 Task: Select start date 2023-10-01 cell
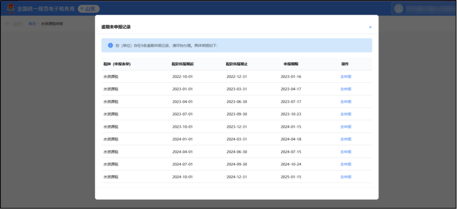point(182,127)
